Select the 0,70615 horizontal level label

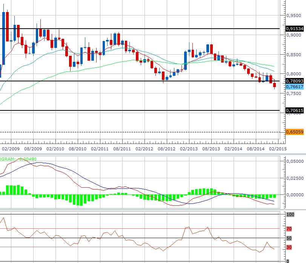click(x=295, y=110)
